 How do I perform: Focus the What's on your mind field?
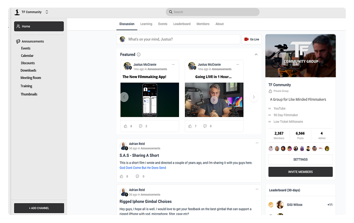tap(182, 39)
